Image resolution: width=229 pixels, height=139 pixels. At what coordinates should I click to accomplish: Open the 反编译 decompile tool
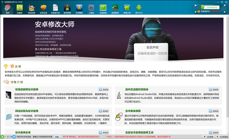(x=19, y=9)
